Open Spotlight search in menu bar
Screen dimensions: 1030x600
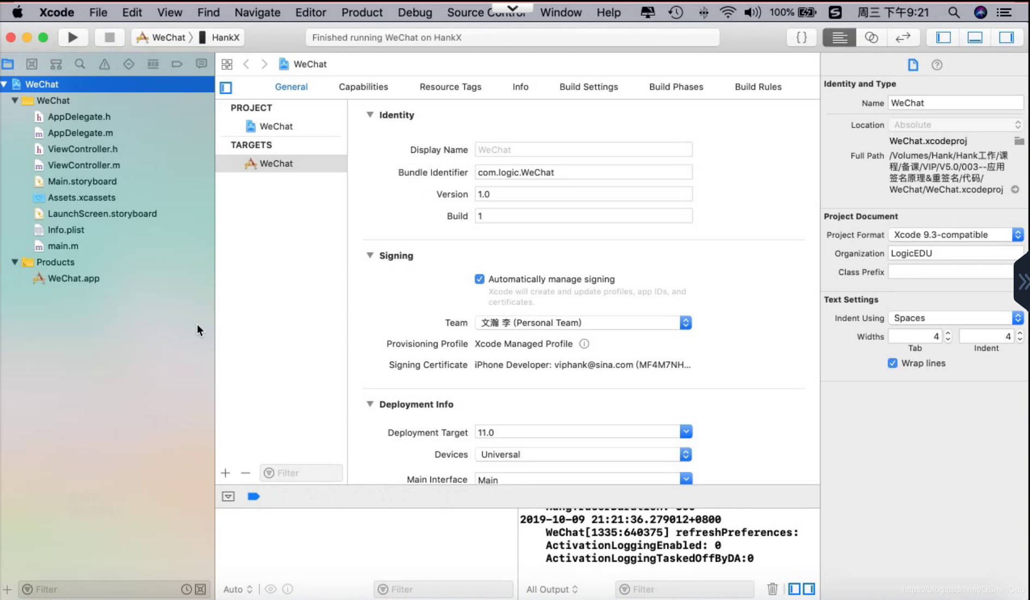pos(954,12)
